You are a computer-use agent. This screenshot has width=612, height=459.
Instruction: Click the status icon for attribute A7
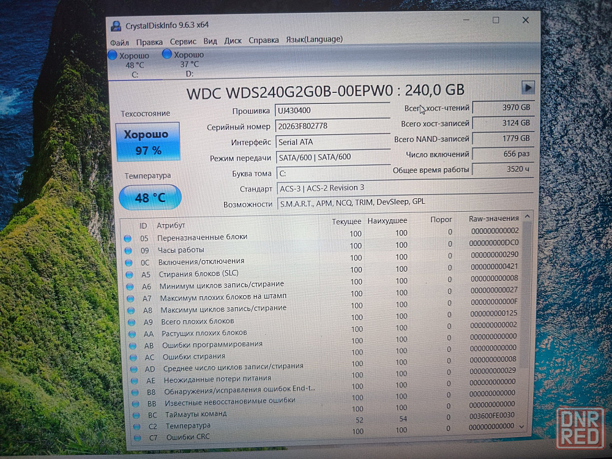(130, 299)
